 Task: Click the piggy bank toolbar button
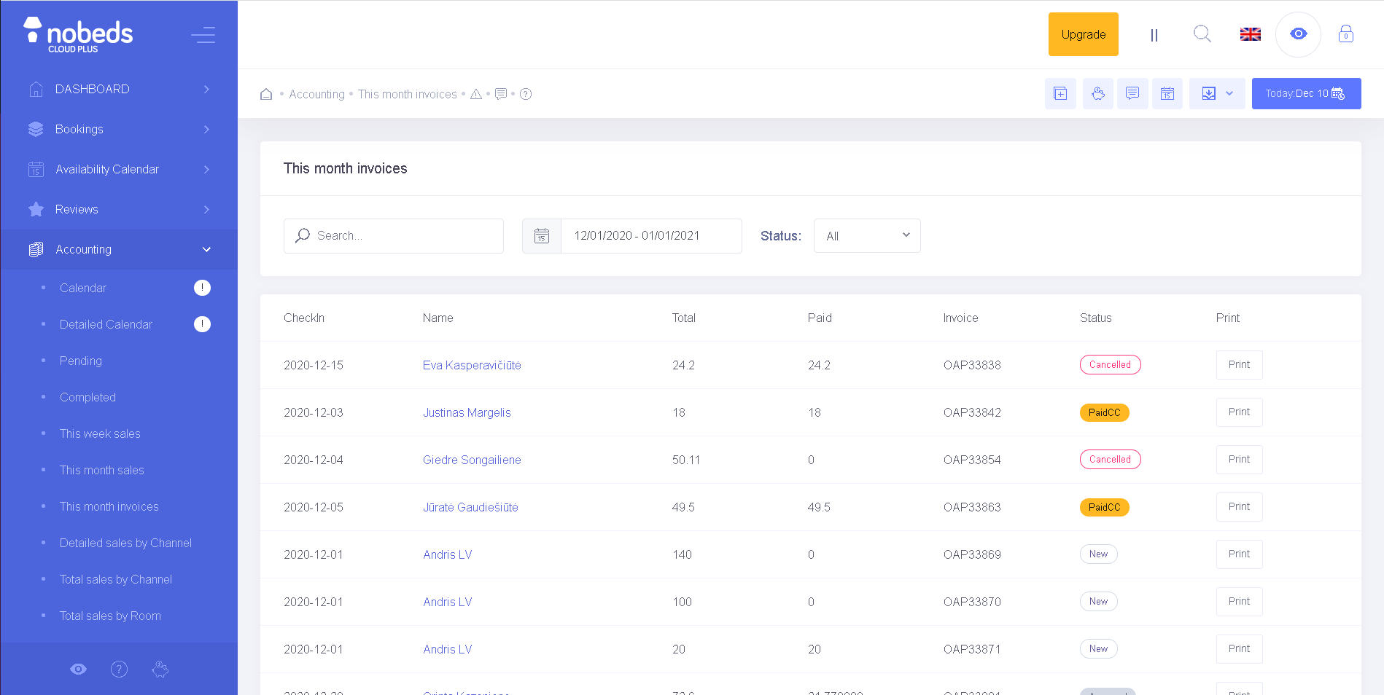pyautogui.click(x=1097, y=93)
